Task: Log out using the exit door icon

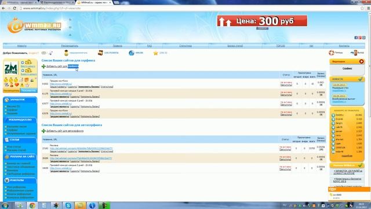Action: (354, 53)
